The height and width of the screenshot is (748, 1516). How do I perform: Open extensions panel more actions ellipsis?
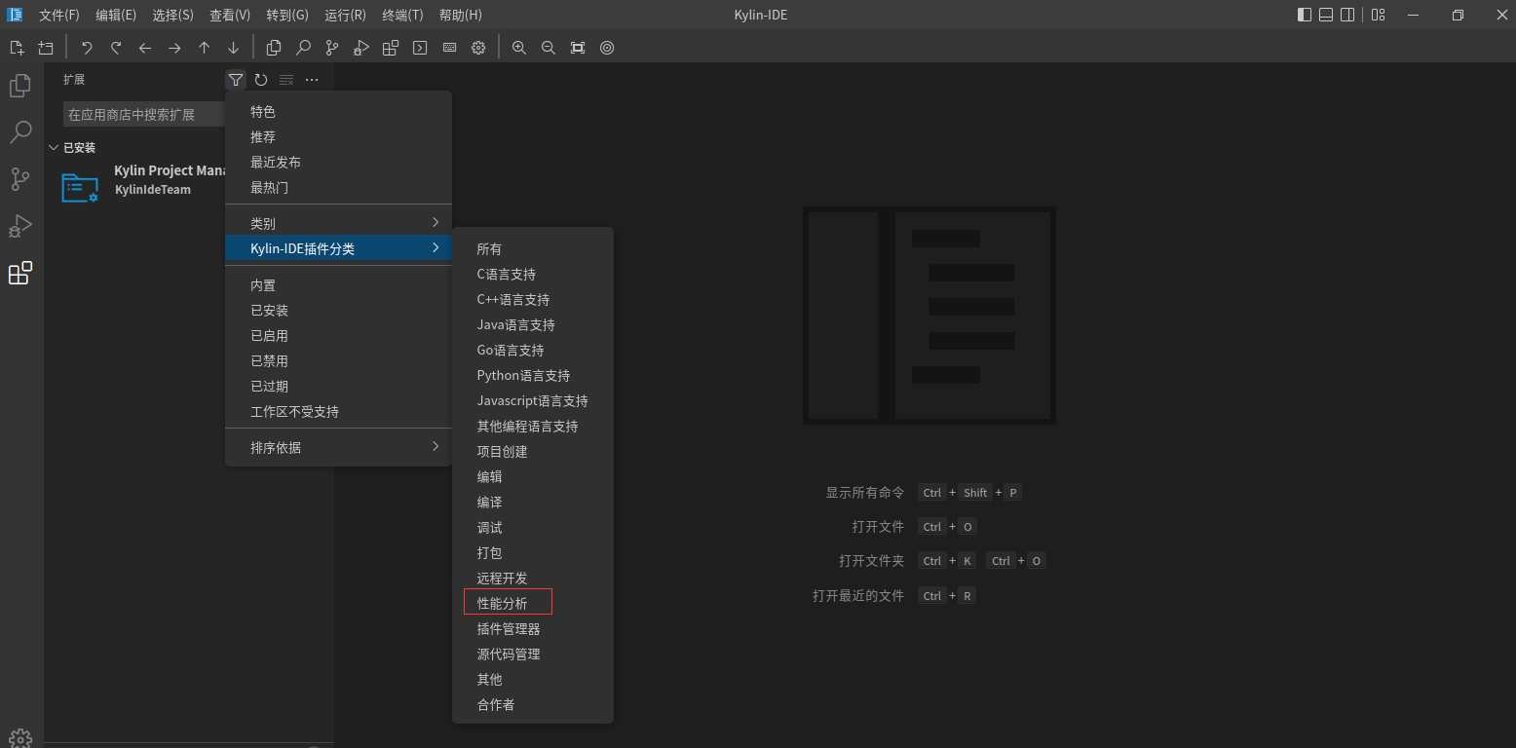pos(312,80)
